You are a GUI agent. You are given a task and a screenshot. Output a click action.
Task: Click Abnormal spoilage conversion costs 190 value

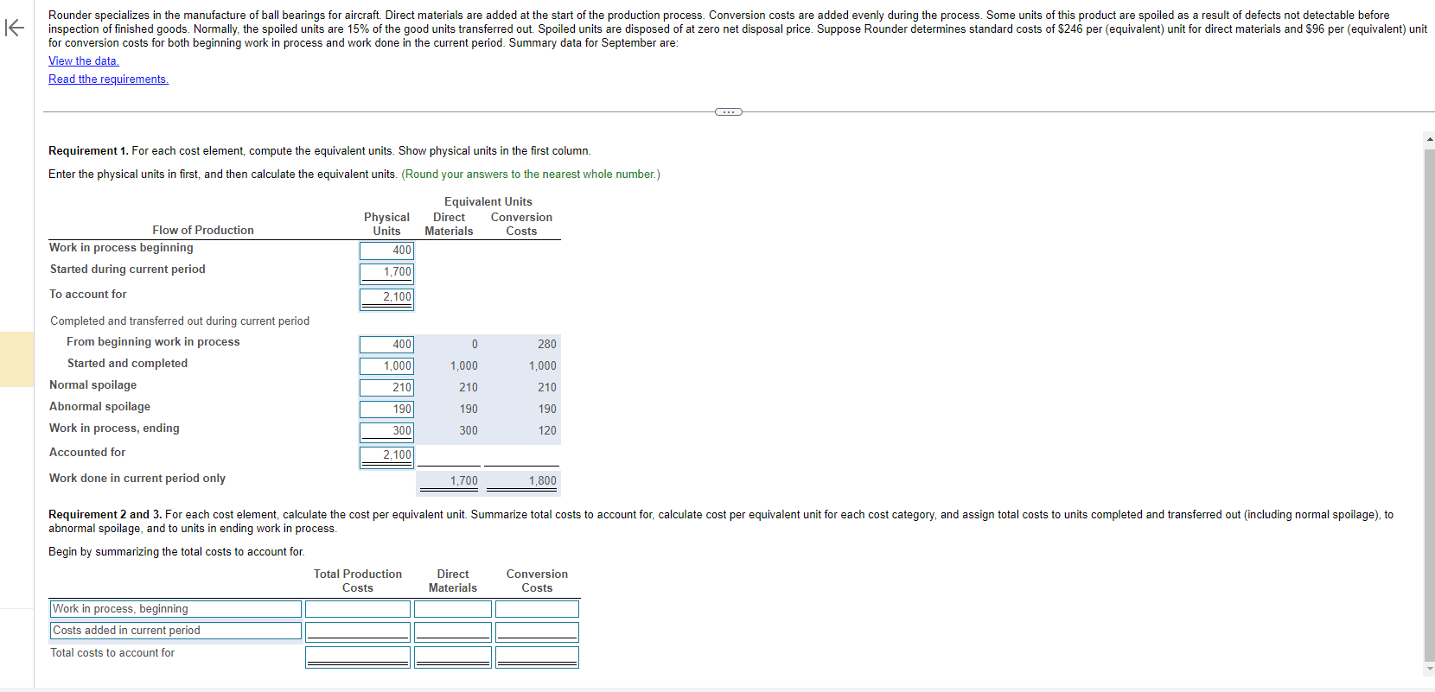pyautogui.click(x=547, y=409)
